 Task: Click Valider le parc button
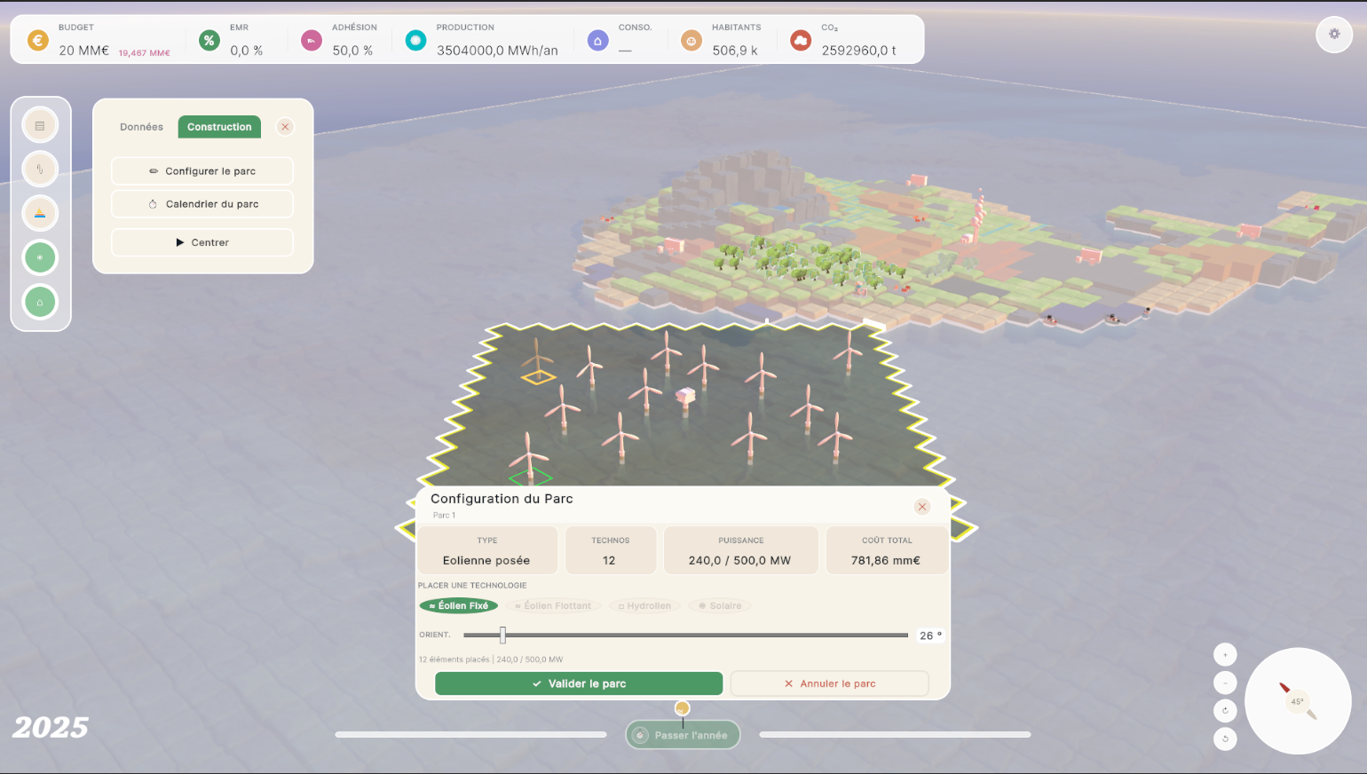pos(579,683)
